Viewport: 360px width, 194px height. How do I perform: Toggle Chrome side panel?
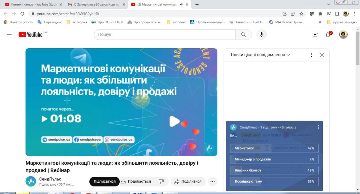[x=337, y=13]
